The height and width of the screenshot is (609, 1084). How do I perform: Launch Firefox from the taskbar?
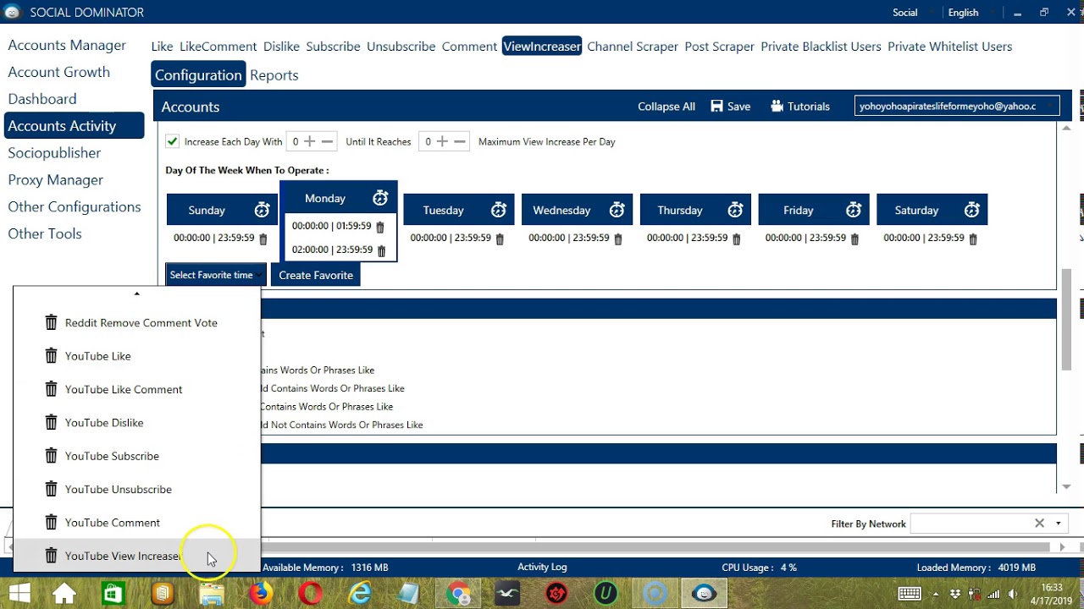tap(260, 594)
